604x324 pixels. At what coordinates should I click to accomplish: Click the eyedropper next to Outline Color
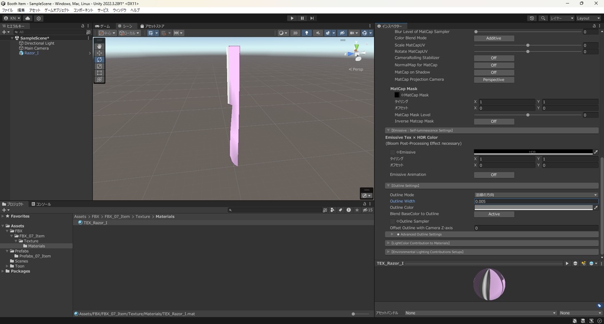[x=596, y=207]
